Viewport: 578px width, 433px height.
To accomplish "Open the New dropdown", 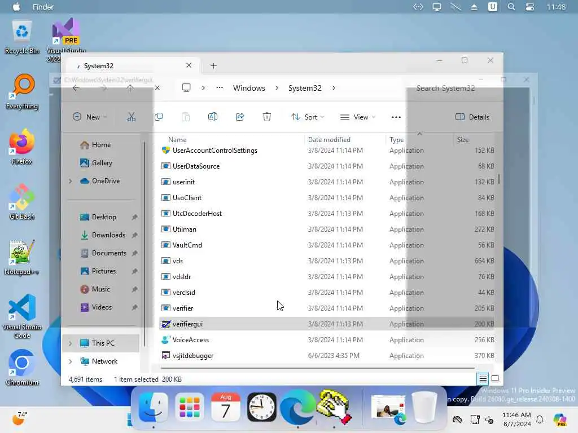I will click(x=90, y=117).
